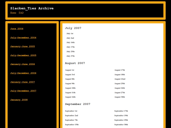Open January-June 2007 archive
171x128 pixels.
pos(22,82)
